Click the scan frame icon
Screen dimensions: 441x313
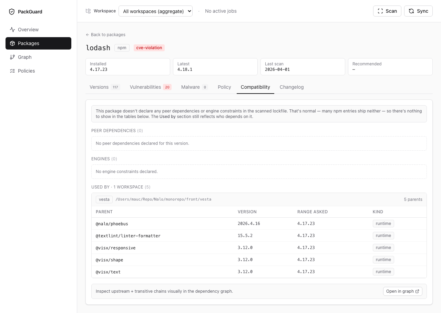point(380,11)
